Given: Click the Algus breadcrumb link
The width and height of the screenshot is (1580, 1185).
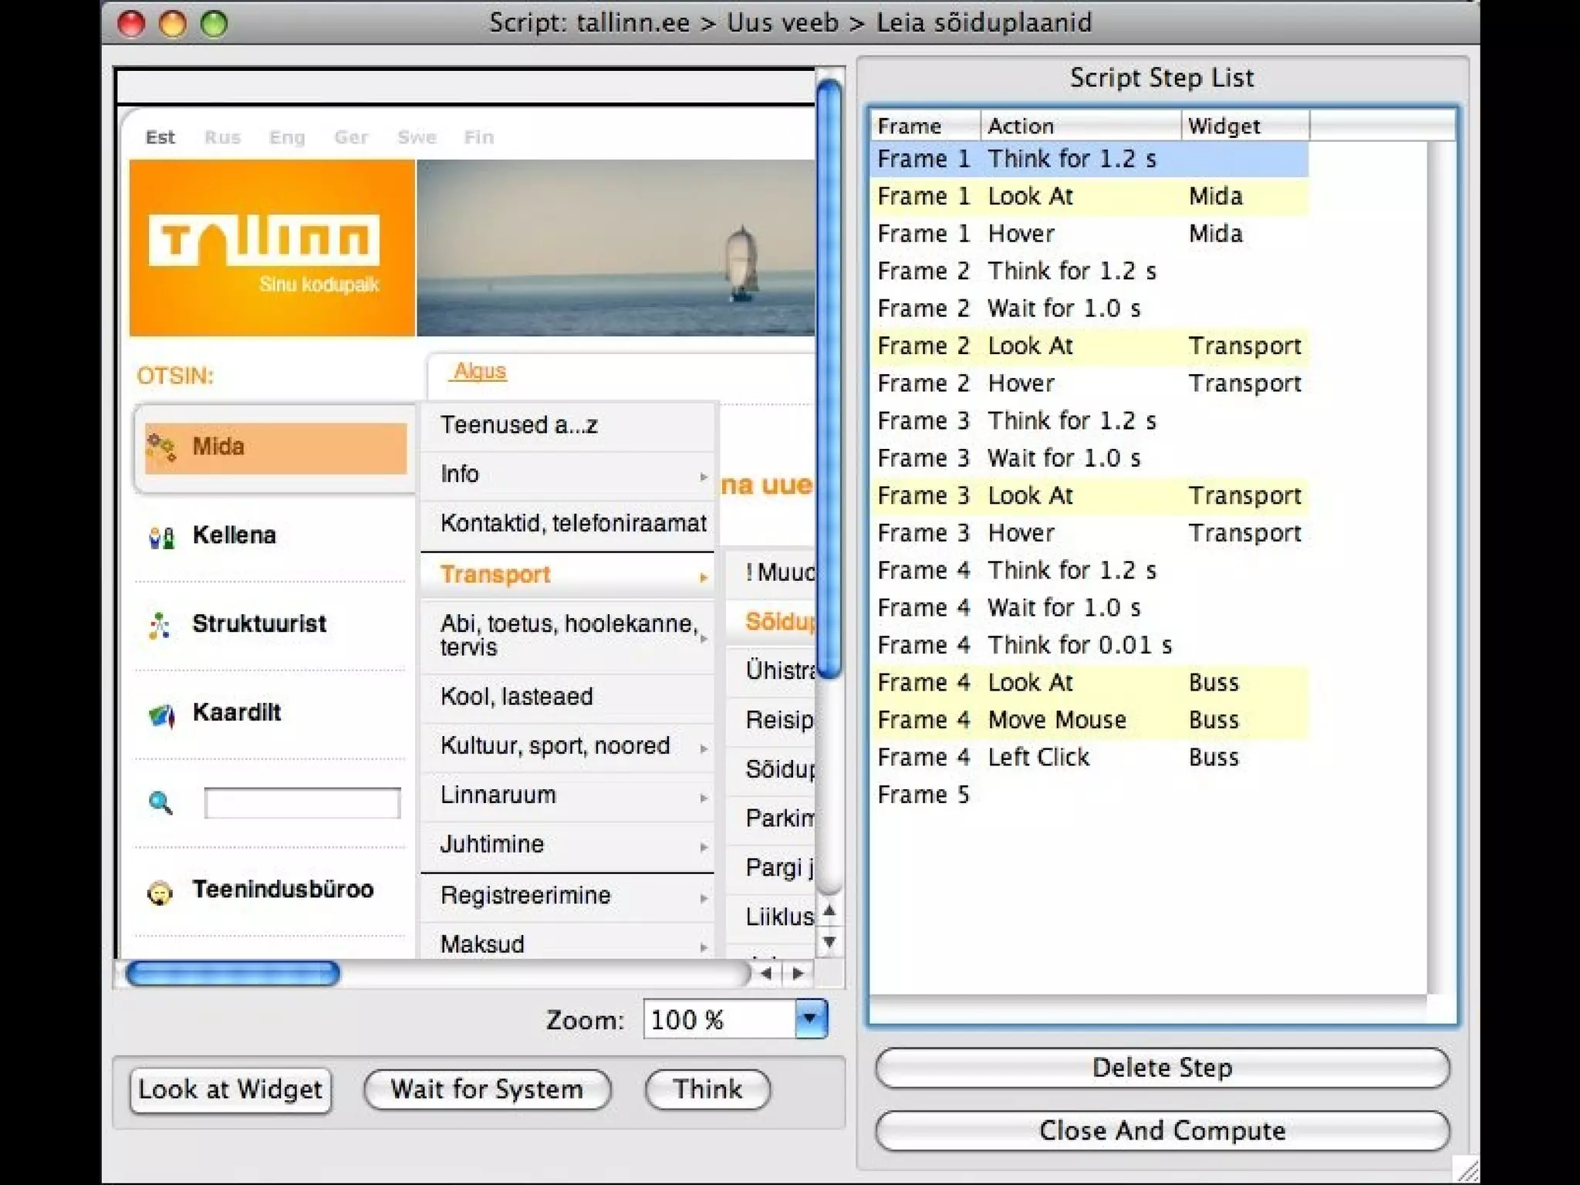Looking at the screenshot, I should pyautogui.click(x=479, y=371).
